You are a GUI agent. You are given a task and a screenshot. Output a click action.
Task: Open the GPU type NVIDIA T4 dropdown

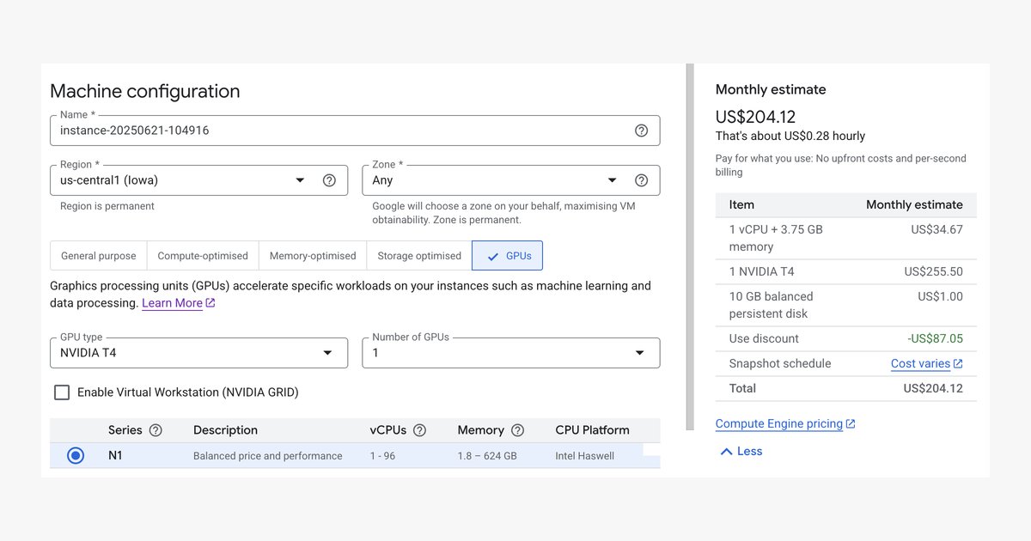click(198, 353)
